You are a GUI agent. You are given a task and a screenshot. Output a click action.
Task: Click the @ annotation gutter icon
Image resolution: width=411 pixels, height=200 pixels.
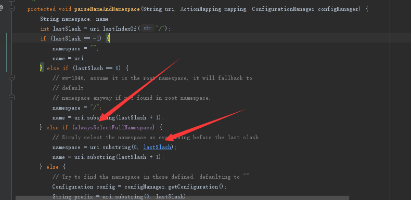[2, 8]
